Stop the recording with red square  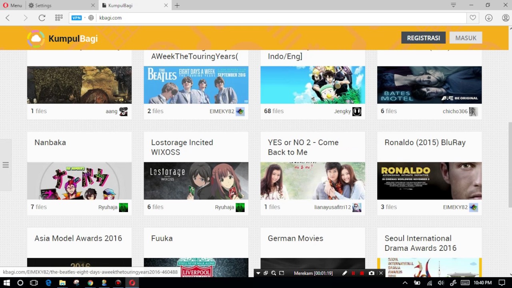(x=362, y=273)
